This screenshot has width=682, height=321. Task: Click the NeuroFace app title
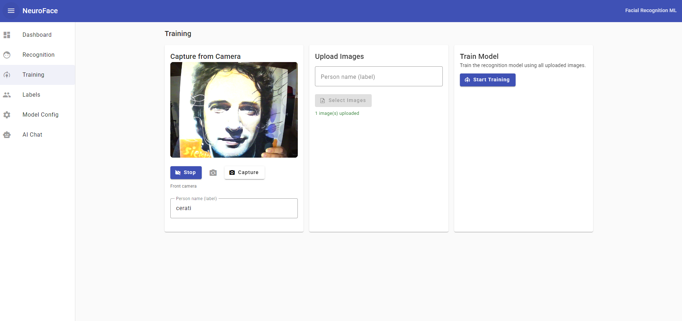pos(40,11)
